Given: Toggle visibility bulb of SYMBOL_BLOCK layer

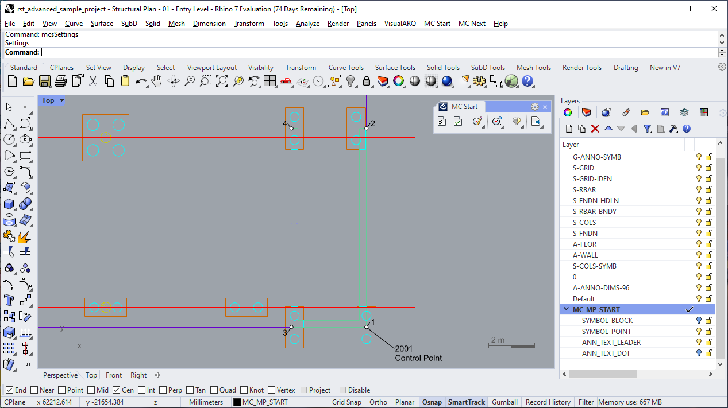Looking at the screenshot, I should pos(699,321).
